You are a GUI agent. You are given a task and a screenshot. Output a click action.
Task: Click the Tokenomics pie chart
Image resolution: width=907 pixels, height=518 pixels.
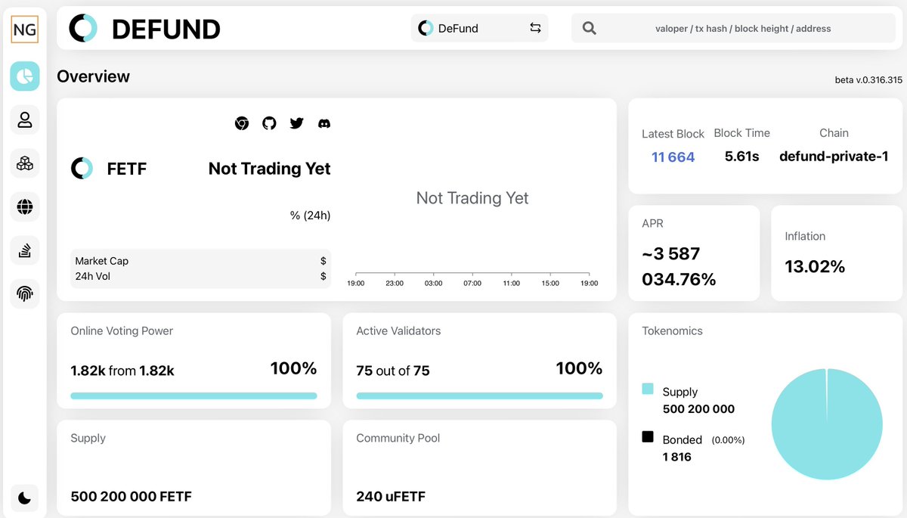pyautogui.click(x=827, y=423)
